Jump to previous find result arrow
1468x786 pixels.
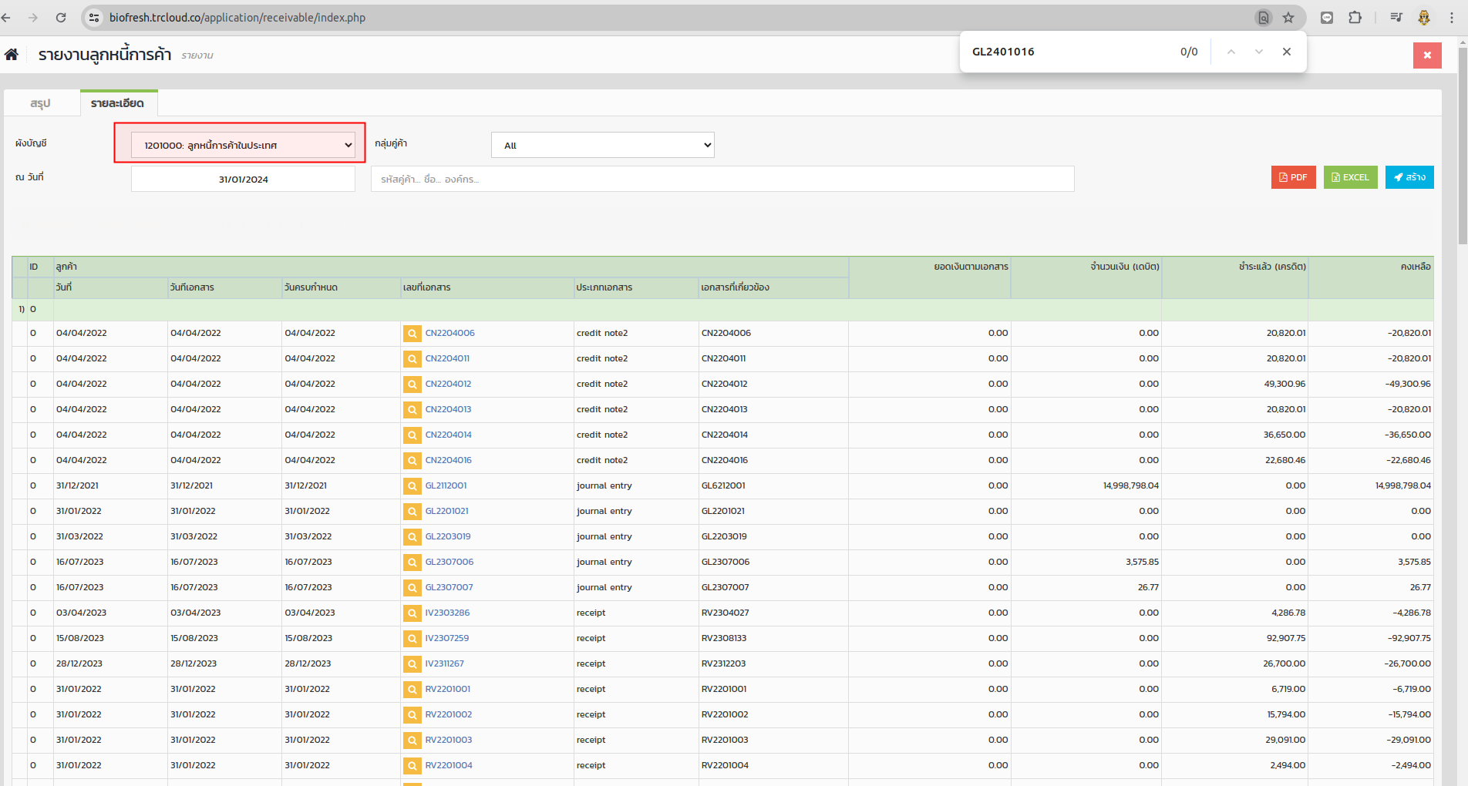(1231, 52)
